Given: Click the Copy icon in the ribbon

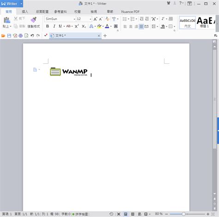Looking at the screenshot, I should [16, 26].
